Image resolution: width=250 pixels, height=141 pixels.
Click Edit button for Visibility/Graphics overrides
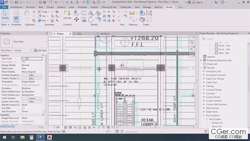point(32,75)
